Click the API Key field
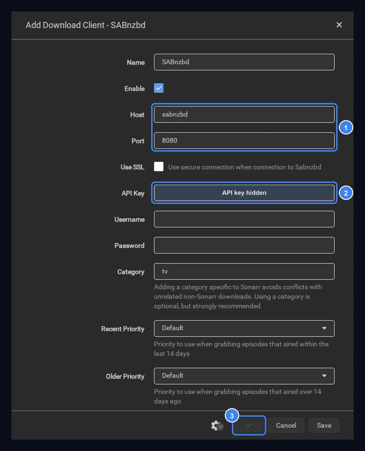Viewport: 365px width, 451px height. tap(244, 193)
